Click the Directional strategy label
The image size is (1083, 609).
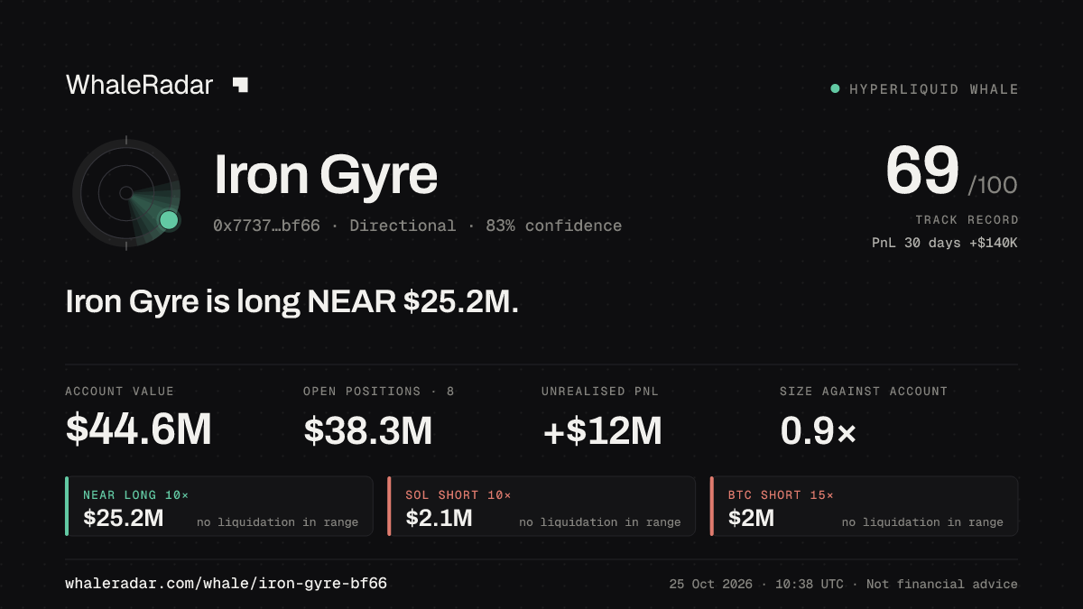[403, 226]
